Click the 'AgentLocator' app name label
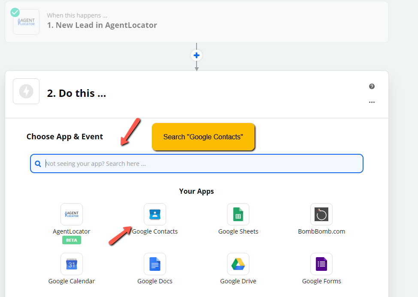 [71, 231]
